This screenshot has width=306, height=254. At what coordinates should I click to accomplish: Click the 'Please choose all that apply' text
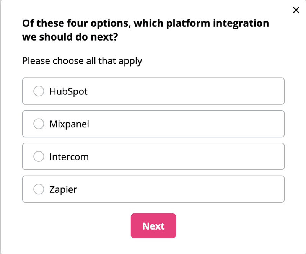[x=82, y=61]
